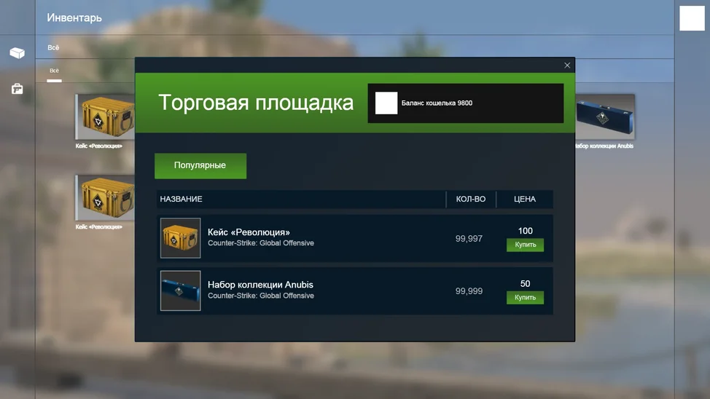The image size is (710, 399).
Task: Select the second Кейс «Революция» inventory item
Action: (x=105, y=198)
